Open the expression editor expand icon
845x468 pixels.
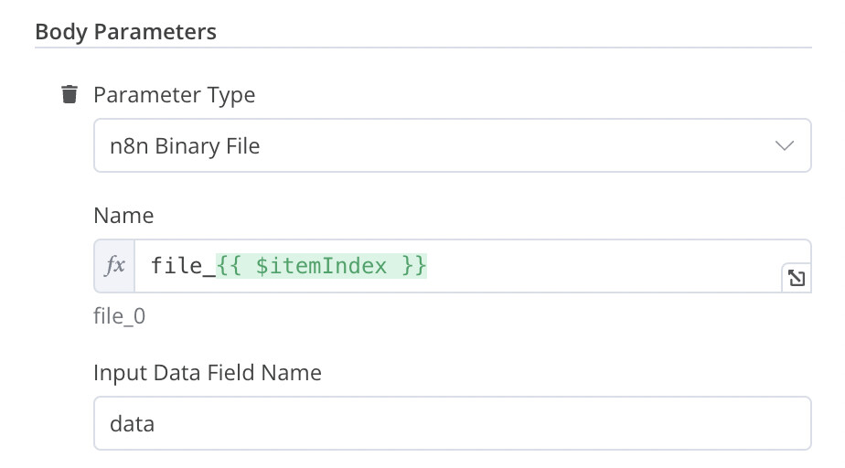pos(796,278)
